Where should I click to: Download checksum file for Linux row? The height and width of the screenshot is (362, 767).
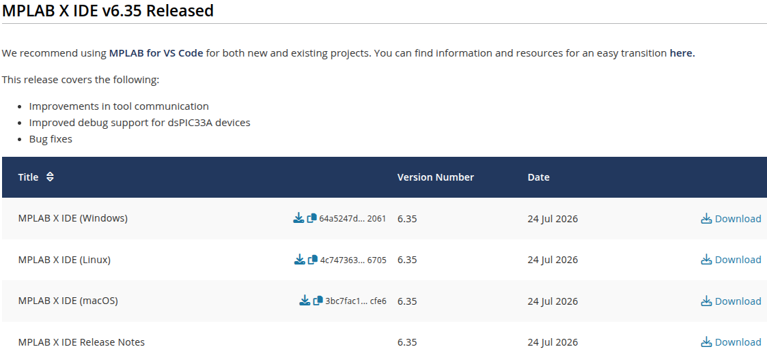tap(299, 260)
